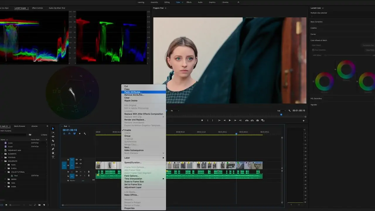The image size is (375, 211).
Task: Click the Program monitor button editor plus icon
Action: point(304,120)
